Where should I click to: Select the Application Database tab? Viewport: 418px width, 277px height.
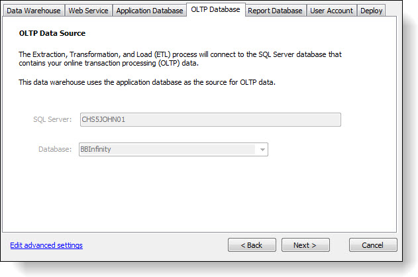tap(150, 11)
